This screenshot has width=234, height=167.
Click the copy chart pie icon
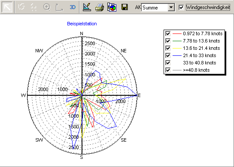coord(112,7)
